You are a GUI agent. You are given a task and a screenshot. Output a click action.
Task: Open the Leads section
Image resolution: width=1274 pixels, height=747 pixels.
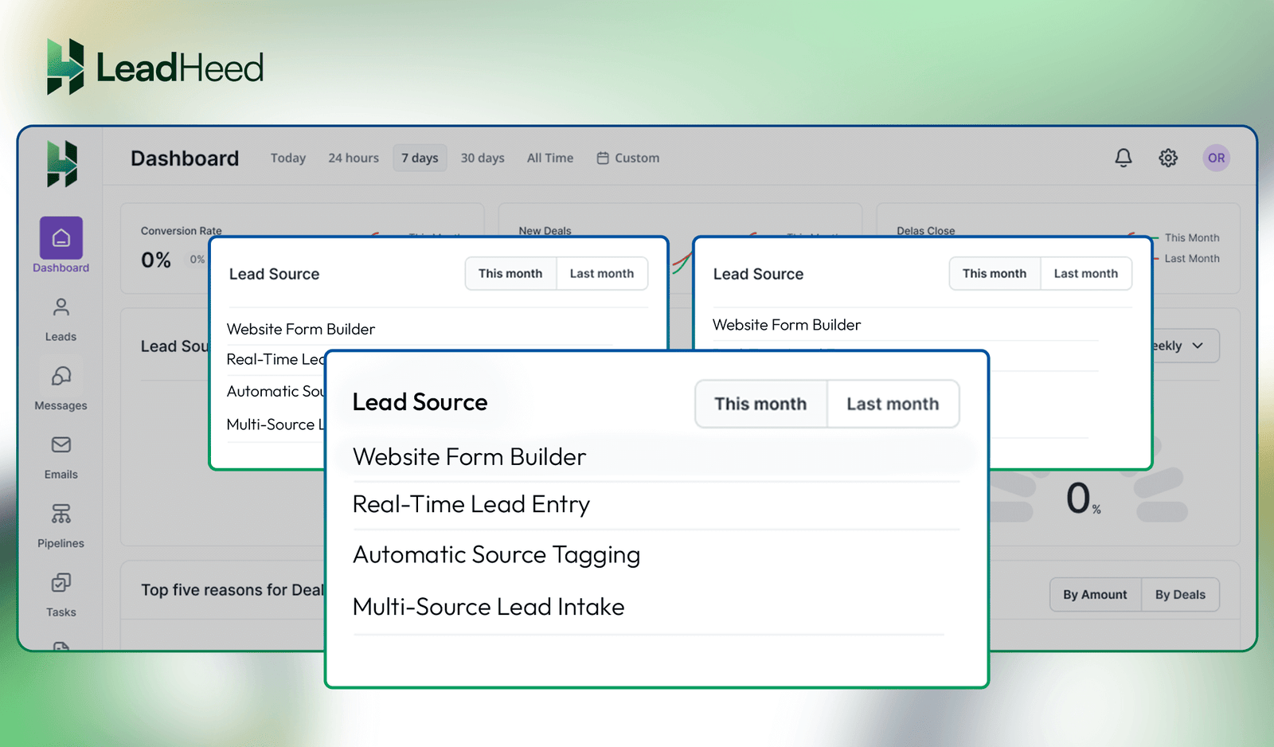coord(61,316)
